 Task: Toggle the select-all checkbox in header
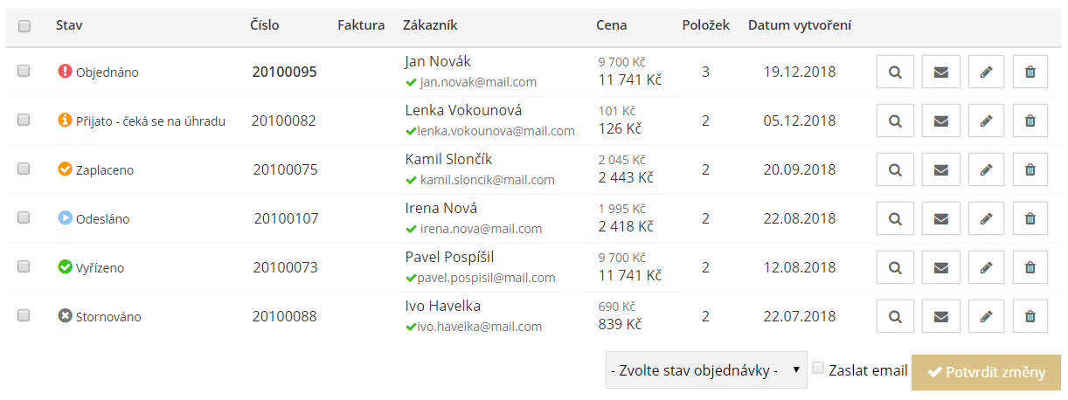tap(24, 26)
